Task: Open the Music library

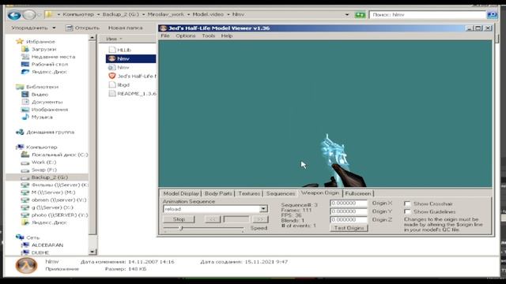Action: 37,117
